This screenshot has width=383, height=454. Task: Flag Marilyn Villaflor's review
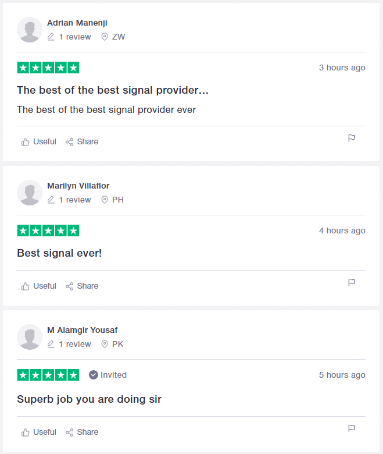click(x=352, y=282)
